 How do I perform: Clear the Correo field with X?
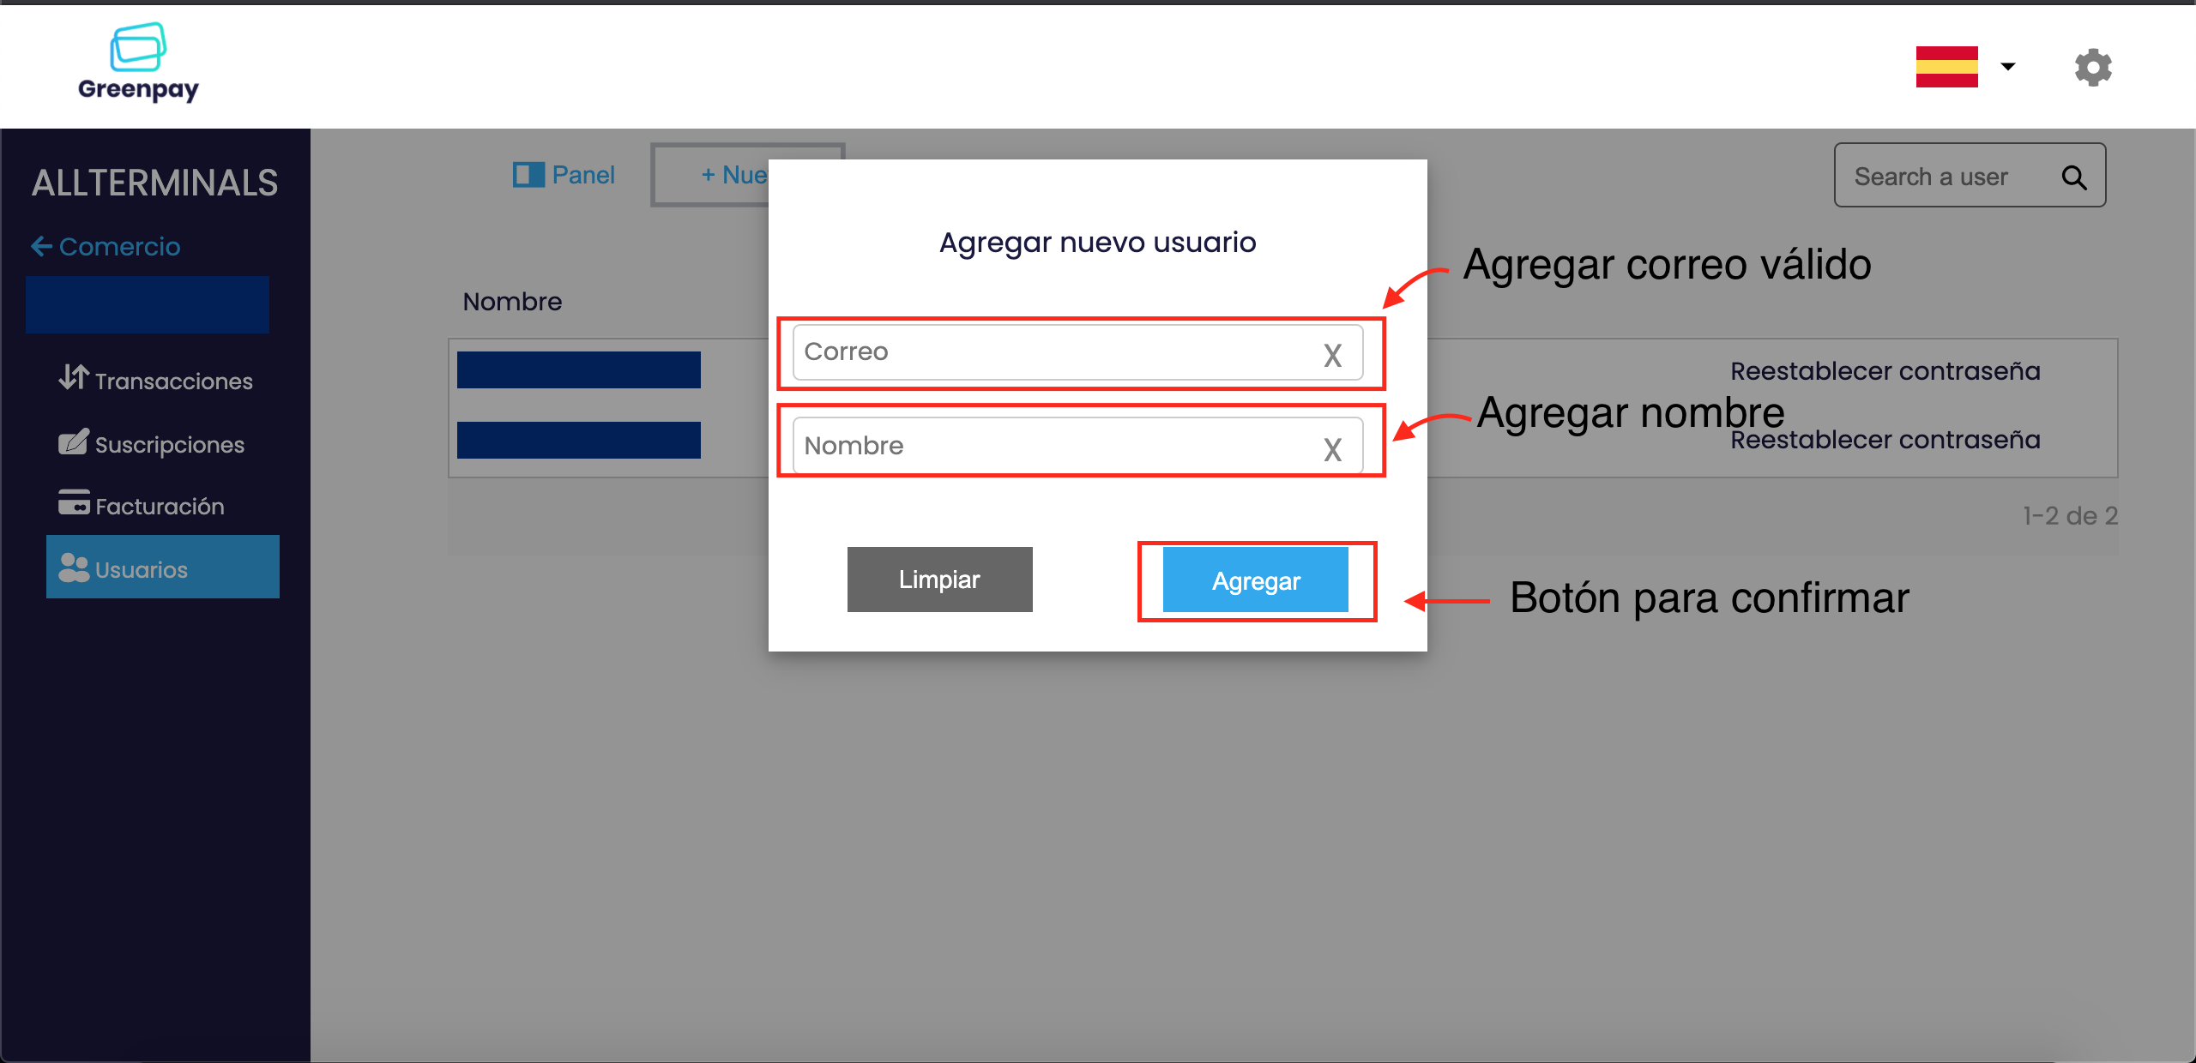(1331, 355)
